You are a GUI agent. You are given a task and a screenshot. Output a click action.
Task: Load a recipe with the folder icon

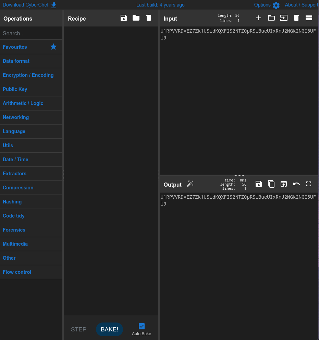(x=136, y=18)
